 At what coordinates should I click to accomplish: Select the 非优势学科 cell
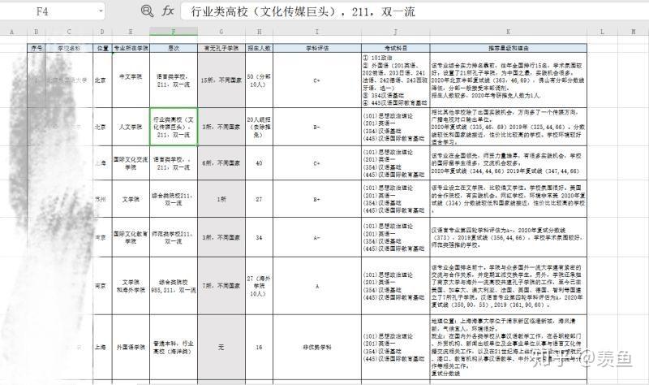click(x=317, y=348)
